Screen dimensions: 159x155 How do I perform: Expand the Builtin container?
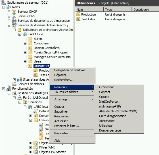tap(25, 39)
